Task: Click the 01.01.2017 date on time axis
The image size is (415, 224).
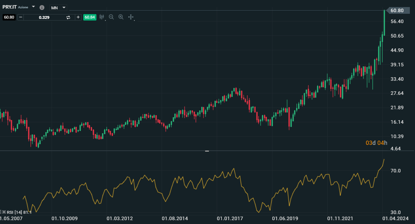Action: (230, 219)
